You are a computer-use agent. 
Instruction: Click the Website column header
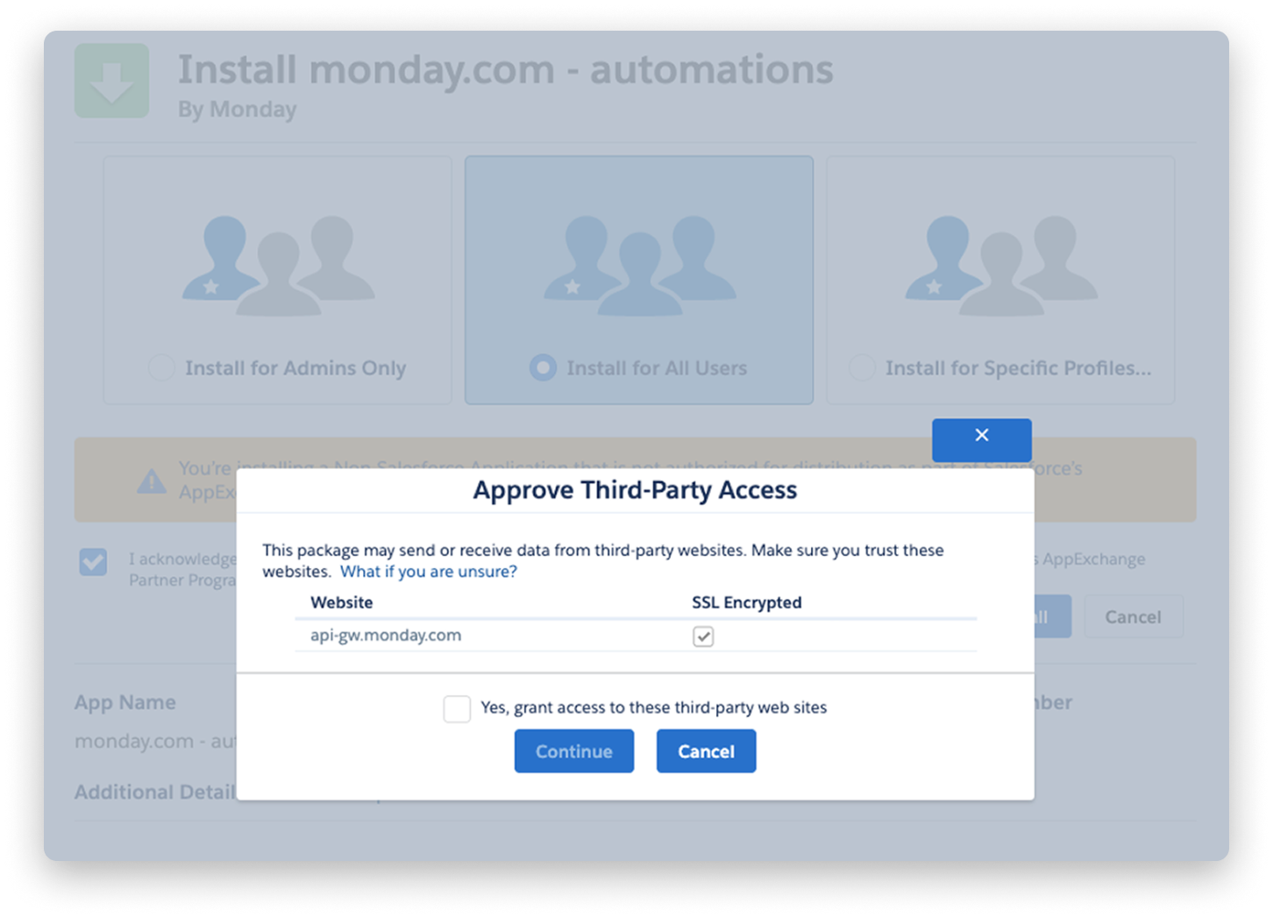click(x=342, y=602)
